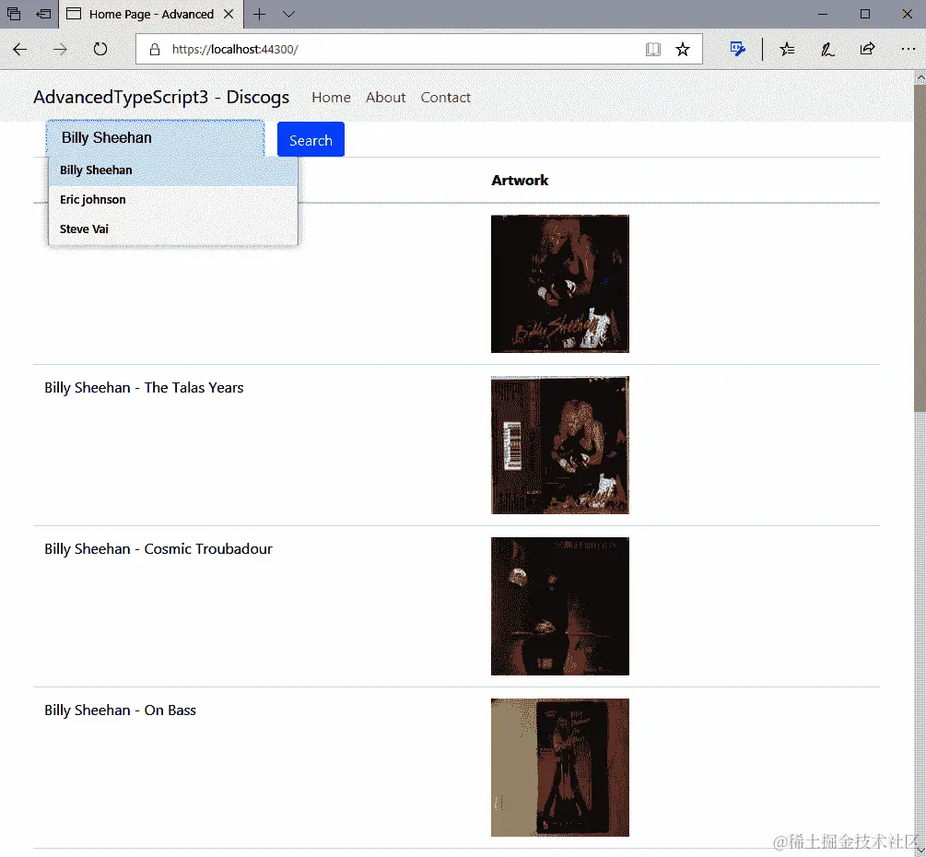Click the lock icon in the address bar
This screenshot has width=926, height=857.
pyautogui.click(x=155, y=50)
